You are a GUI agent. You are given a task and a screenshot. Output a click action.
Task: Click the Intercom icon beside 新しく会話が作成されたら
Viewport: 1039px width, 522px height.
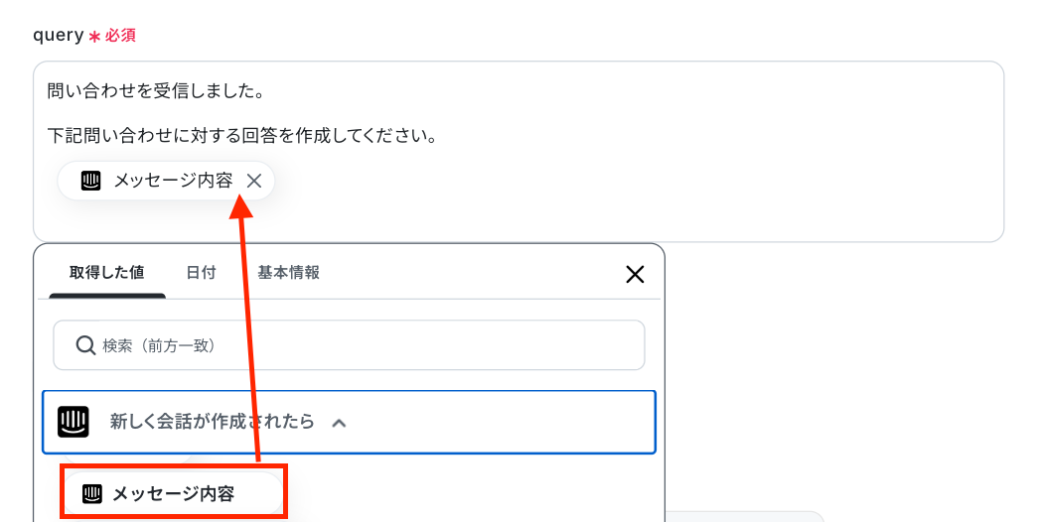coord(73,422)
